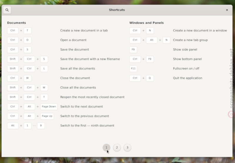Go to shortcuts page 1

click(x=106, y=147)
